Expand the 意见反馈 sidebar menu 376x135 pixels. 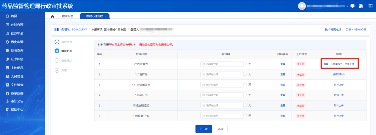tap(38, 93)
